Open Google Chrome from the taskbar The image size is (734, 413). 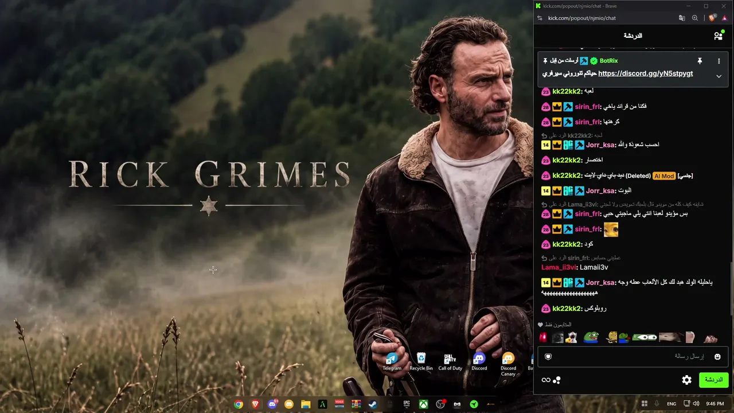pyautogui.click(x=239, y=404)
